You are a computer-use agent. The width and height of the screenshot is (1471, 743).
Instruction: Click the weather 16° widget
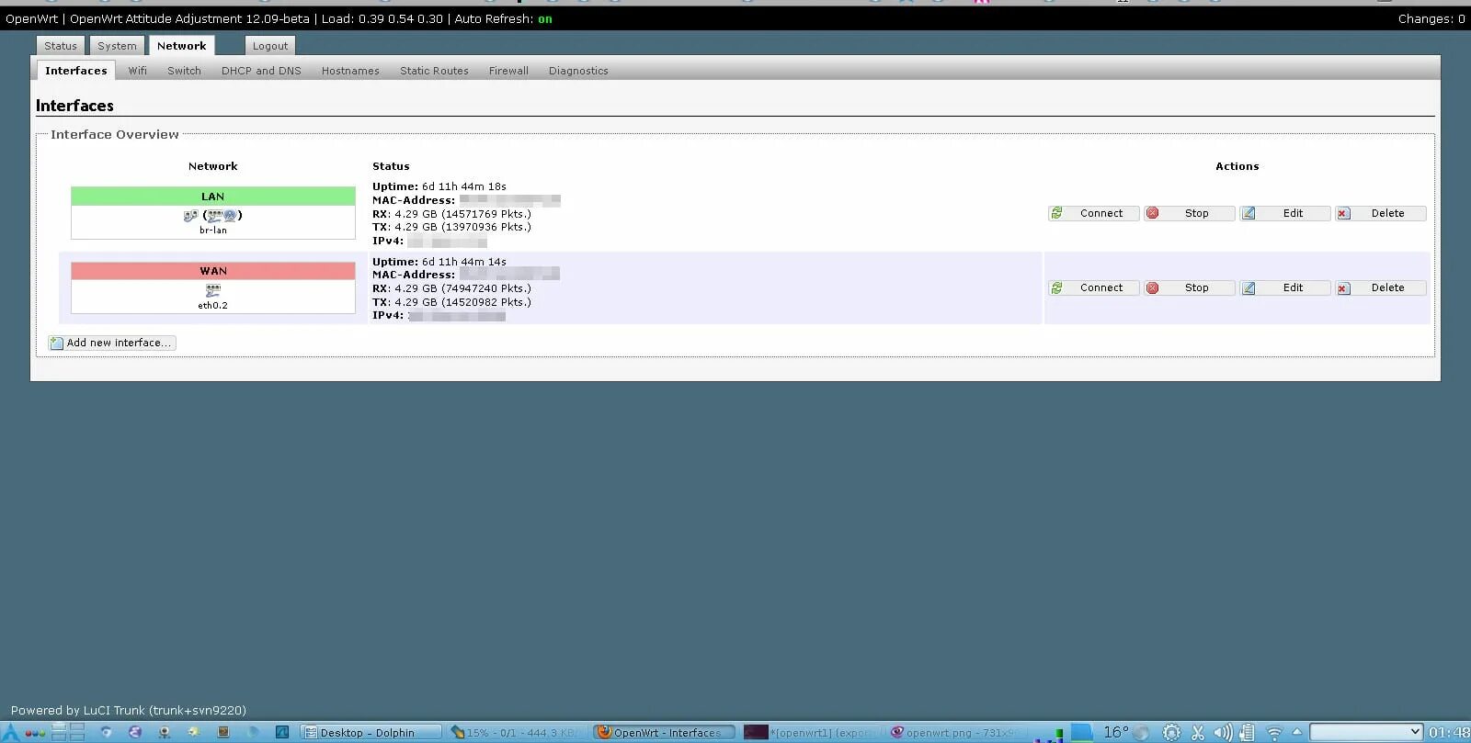coord(1125,732)
